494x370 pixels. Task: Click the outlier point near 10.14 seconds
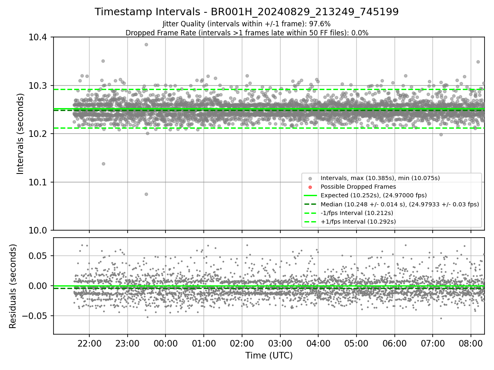[x=103, y=164]
